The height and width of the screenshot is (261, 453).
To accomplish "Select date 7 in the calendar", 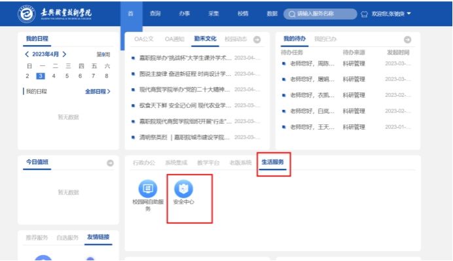I will 93,76.
